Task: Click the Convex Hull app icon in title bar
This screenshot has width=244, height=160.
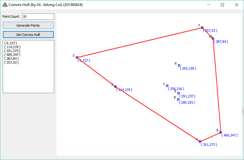Action: (5, 4)
